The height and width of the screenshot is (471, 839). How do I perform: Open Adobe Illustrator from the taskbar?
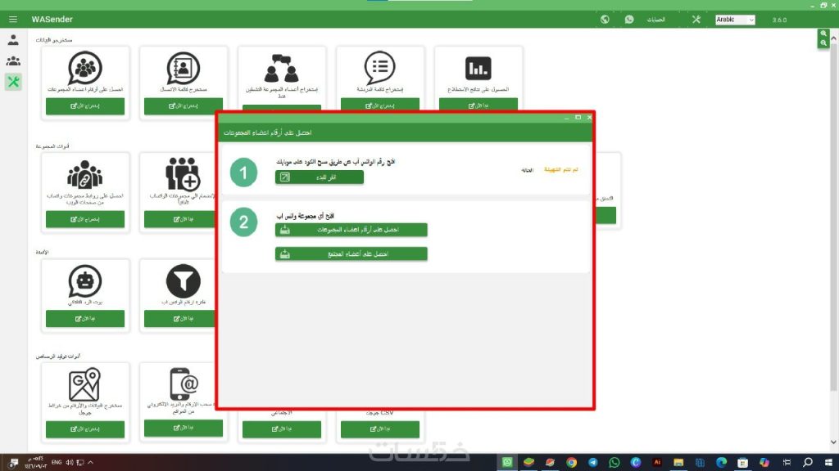point(657,463)
